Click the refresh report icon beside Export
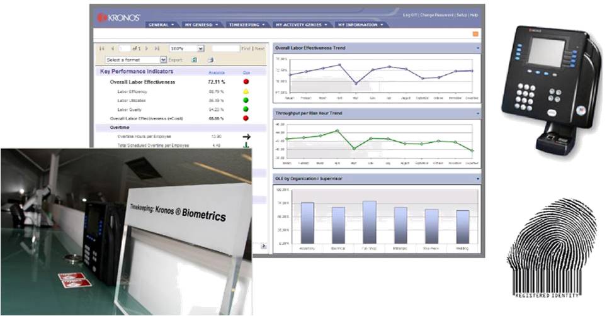This screenshot has width=607, height=316. [195, 60]
